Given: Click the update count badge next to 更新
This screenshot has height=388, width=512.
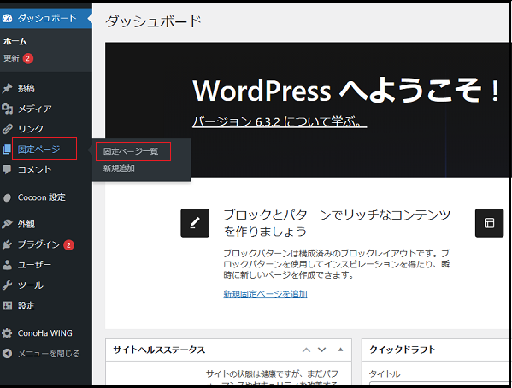Looking at the screenshot, I should [x=28, y=58].
